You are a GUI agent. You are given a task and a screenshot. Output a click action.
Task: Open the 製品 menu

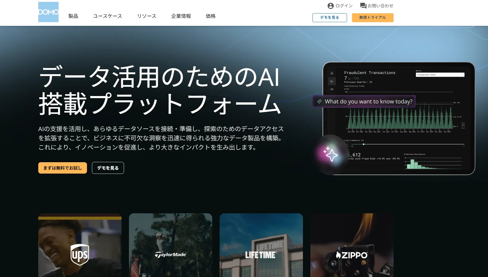(x=73, y=16)
